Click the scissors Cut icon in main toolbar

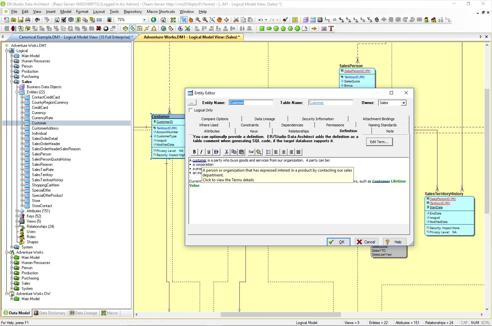(x=236, y=20)
